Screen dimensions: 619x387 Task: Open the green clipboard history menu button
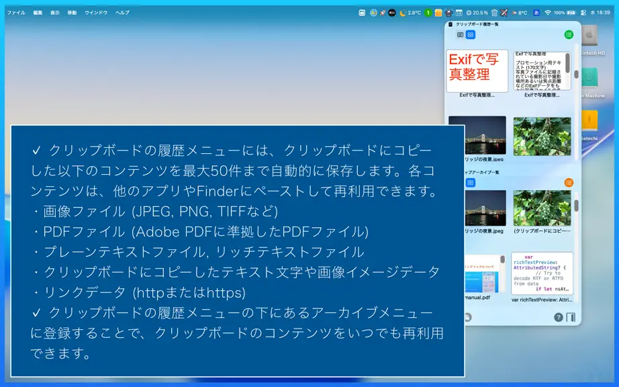(569, 35)
